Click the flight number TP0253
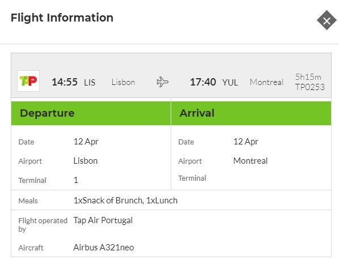This screenshot has height=260, width=339. coord(310,87)
